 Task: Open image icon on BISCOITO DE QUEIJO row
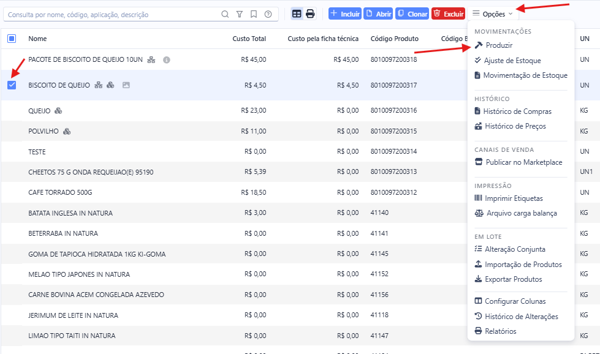126,85
